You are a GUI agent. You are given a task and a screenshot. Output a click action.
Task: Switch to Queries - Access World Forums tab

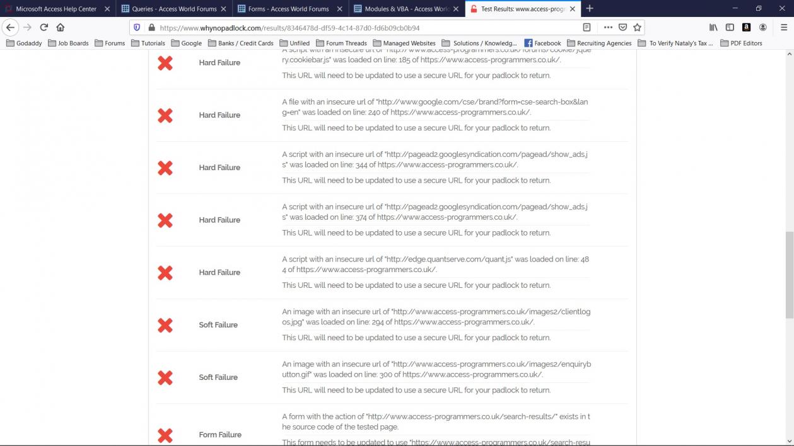(173, 9)
